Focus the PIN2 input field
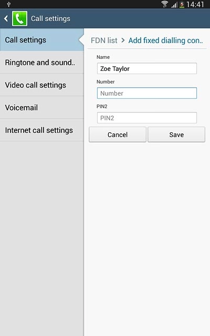The image size is (210, 336). 147,118
